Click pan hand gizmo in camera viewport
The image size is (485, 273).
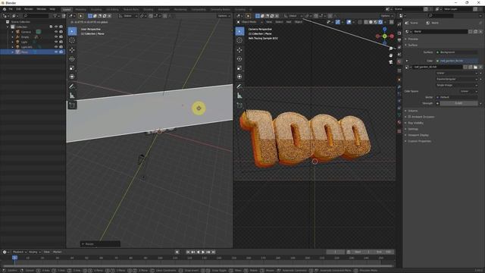pyautogui.click(x=391, y=55)
